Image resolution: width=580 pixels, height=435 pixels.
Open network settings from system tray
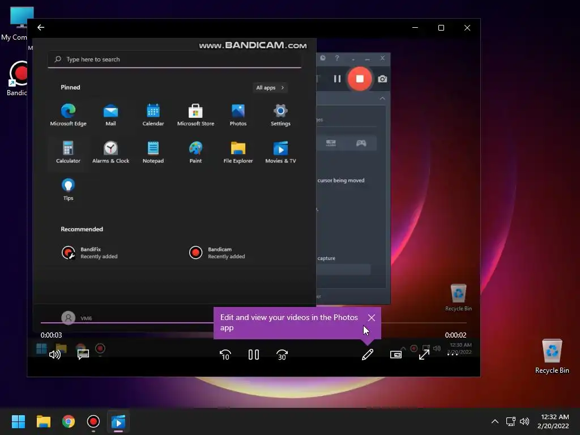pyautogui.click(x=511, y=421)
